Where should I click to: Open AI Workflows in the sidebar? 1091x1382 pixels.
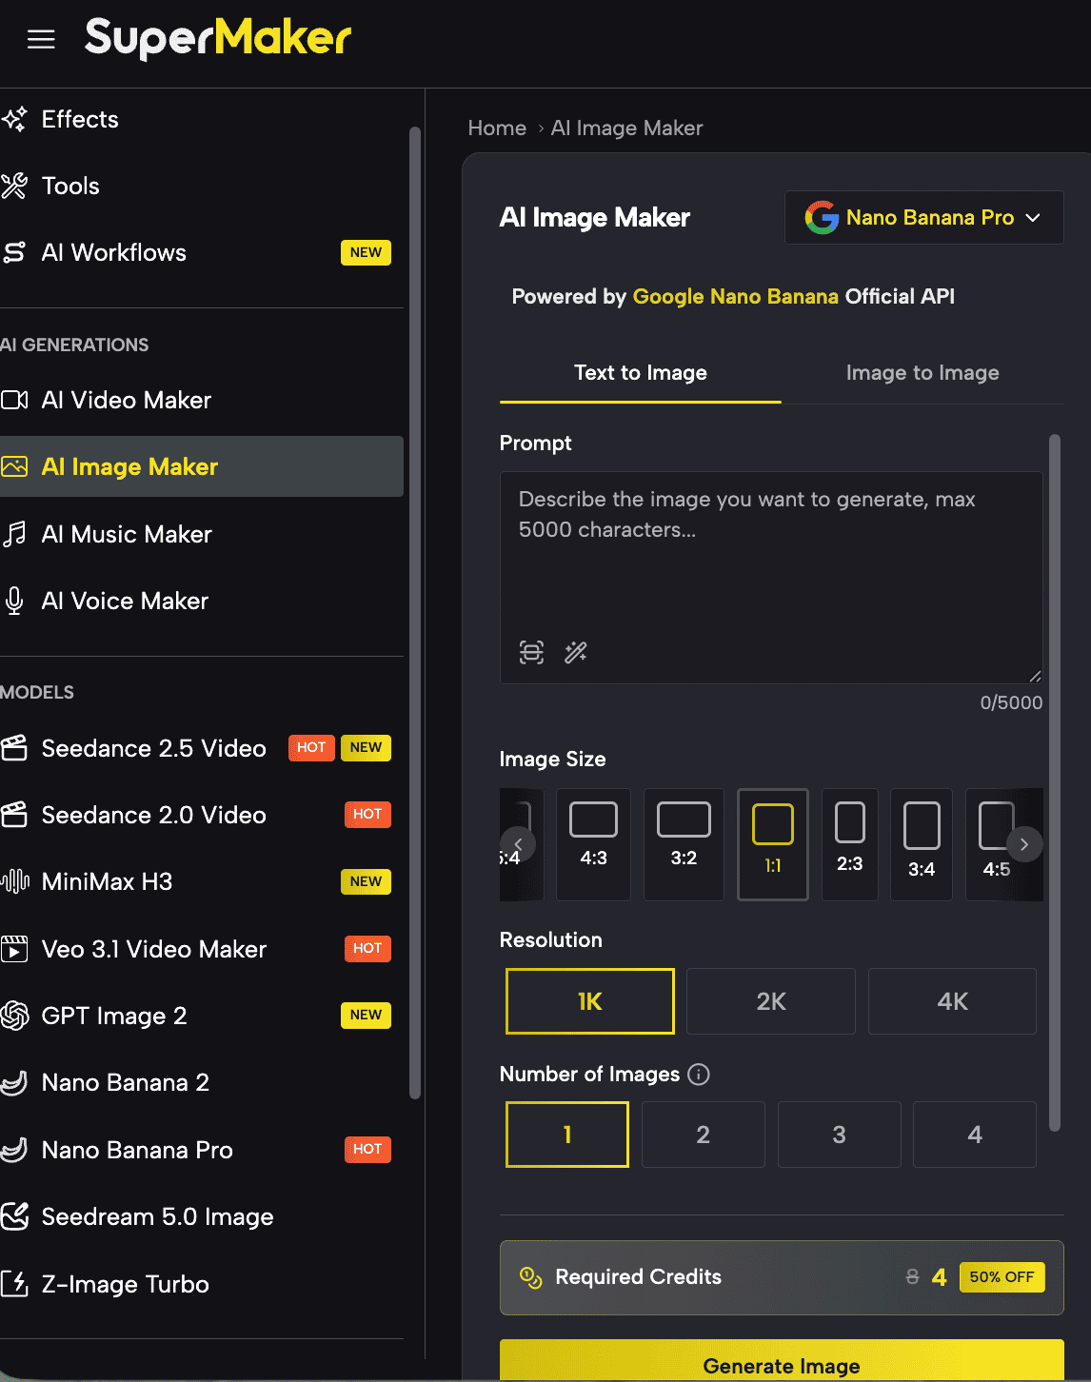202,252
